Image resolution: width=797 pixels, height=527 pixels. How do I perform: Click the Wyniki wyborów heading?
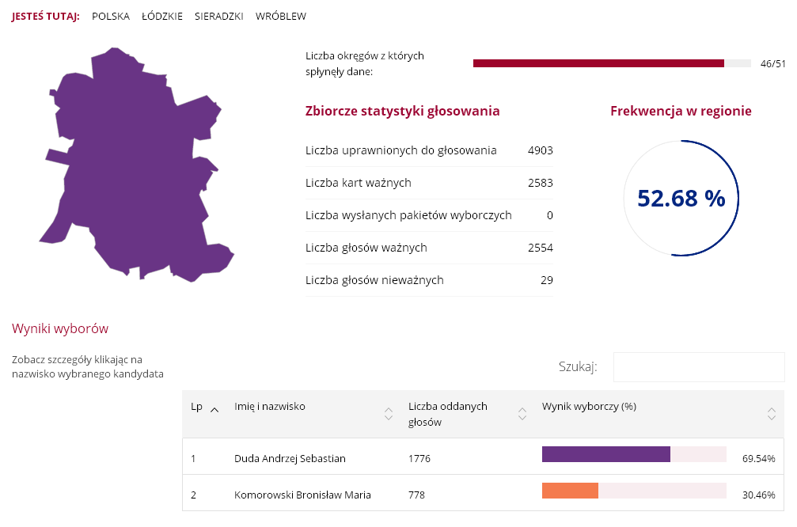[60, 328]
